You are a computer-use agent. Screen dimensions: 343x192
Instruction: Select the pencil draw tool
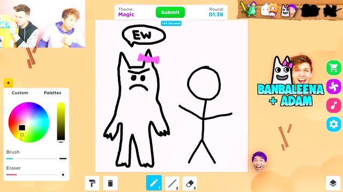click(154, 182)
